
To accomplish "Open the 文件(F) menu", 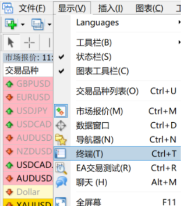I will [32, 8].
